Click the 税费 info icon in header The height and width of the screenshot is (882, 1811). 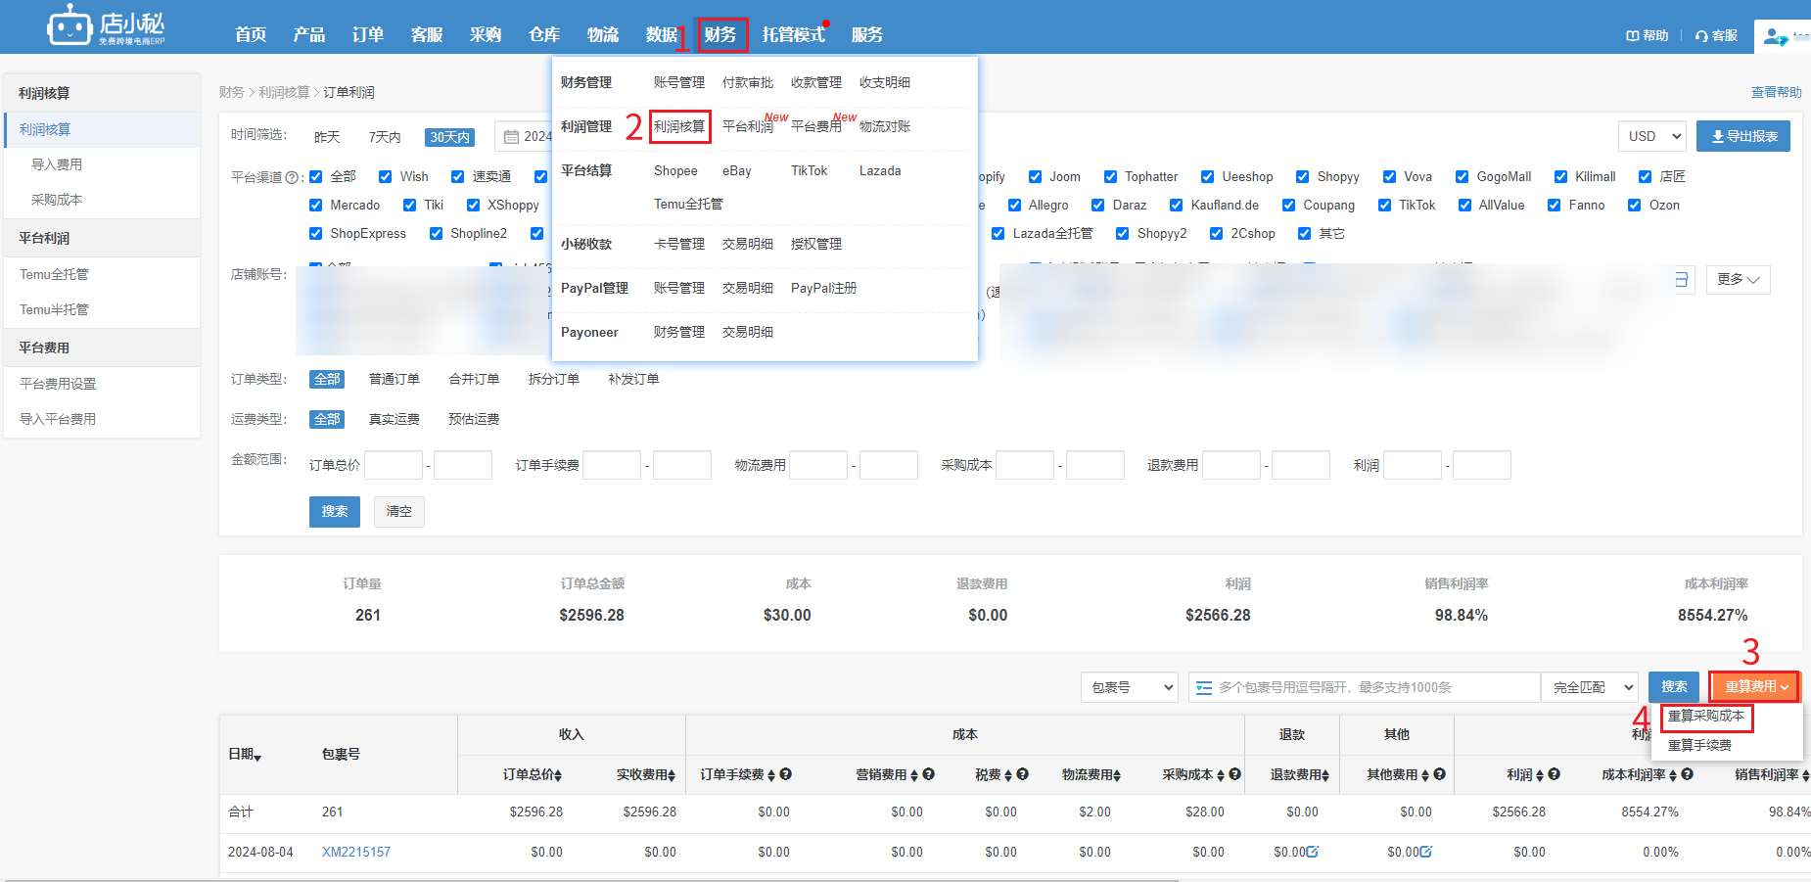coord(1023,774)
